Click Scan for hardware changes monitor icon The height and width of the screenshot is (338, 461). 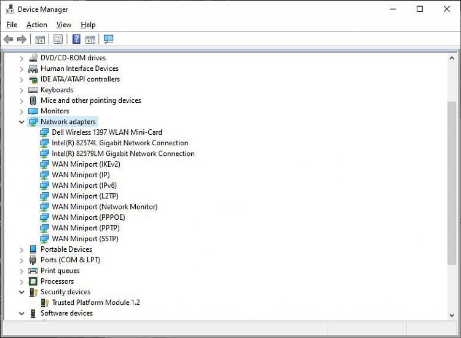[x=109, y=39]
